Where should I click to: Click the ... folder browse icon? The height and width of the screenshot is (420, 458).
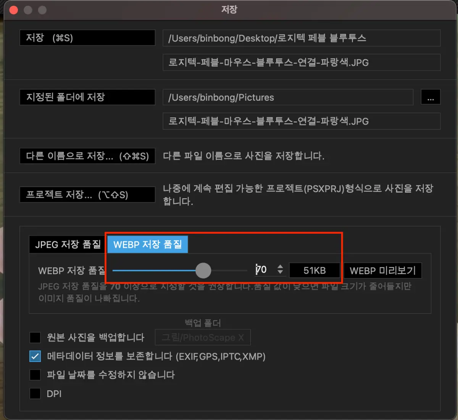click(x=431, y=97)
